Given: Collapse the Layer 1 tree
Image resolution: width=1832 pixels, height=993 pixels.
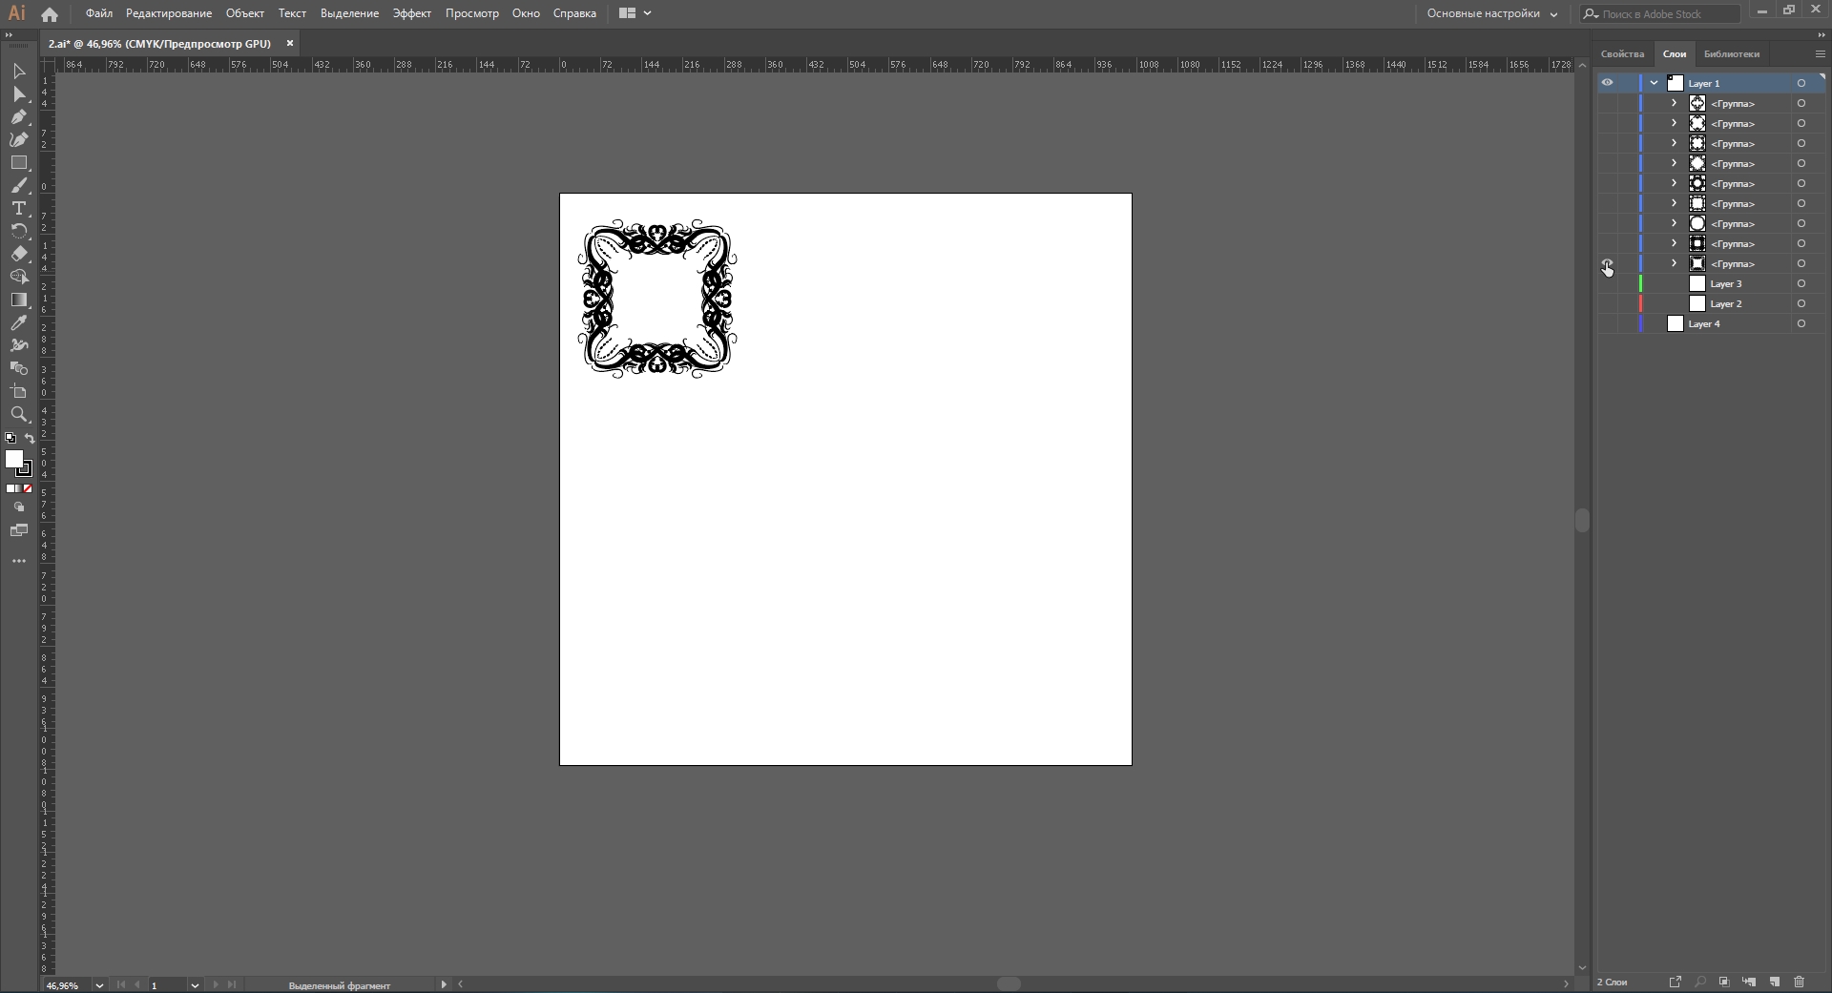Looking at the screenshot, I should point(1654,83).
